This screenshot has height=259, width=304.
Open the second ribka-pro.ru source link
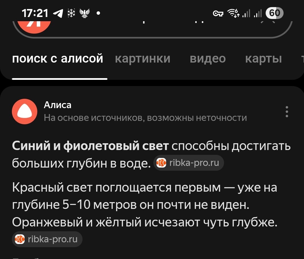(47, 239)
